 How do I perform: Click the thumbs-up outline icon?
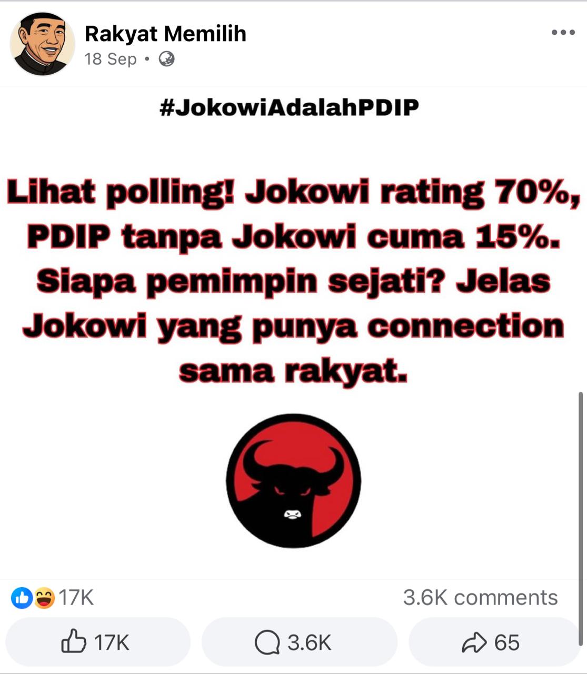pos(74,641)
